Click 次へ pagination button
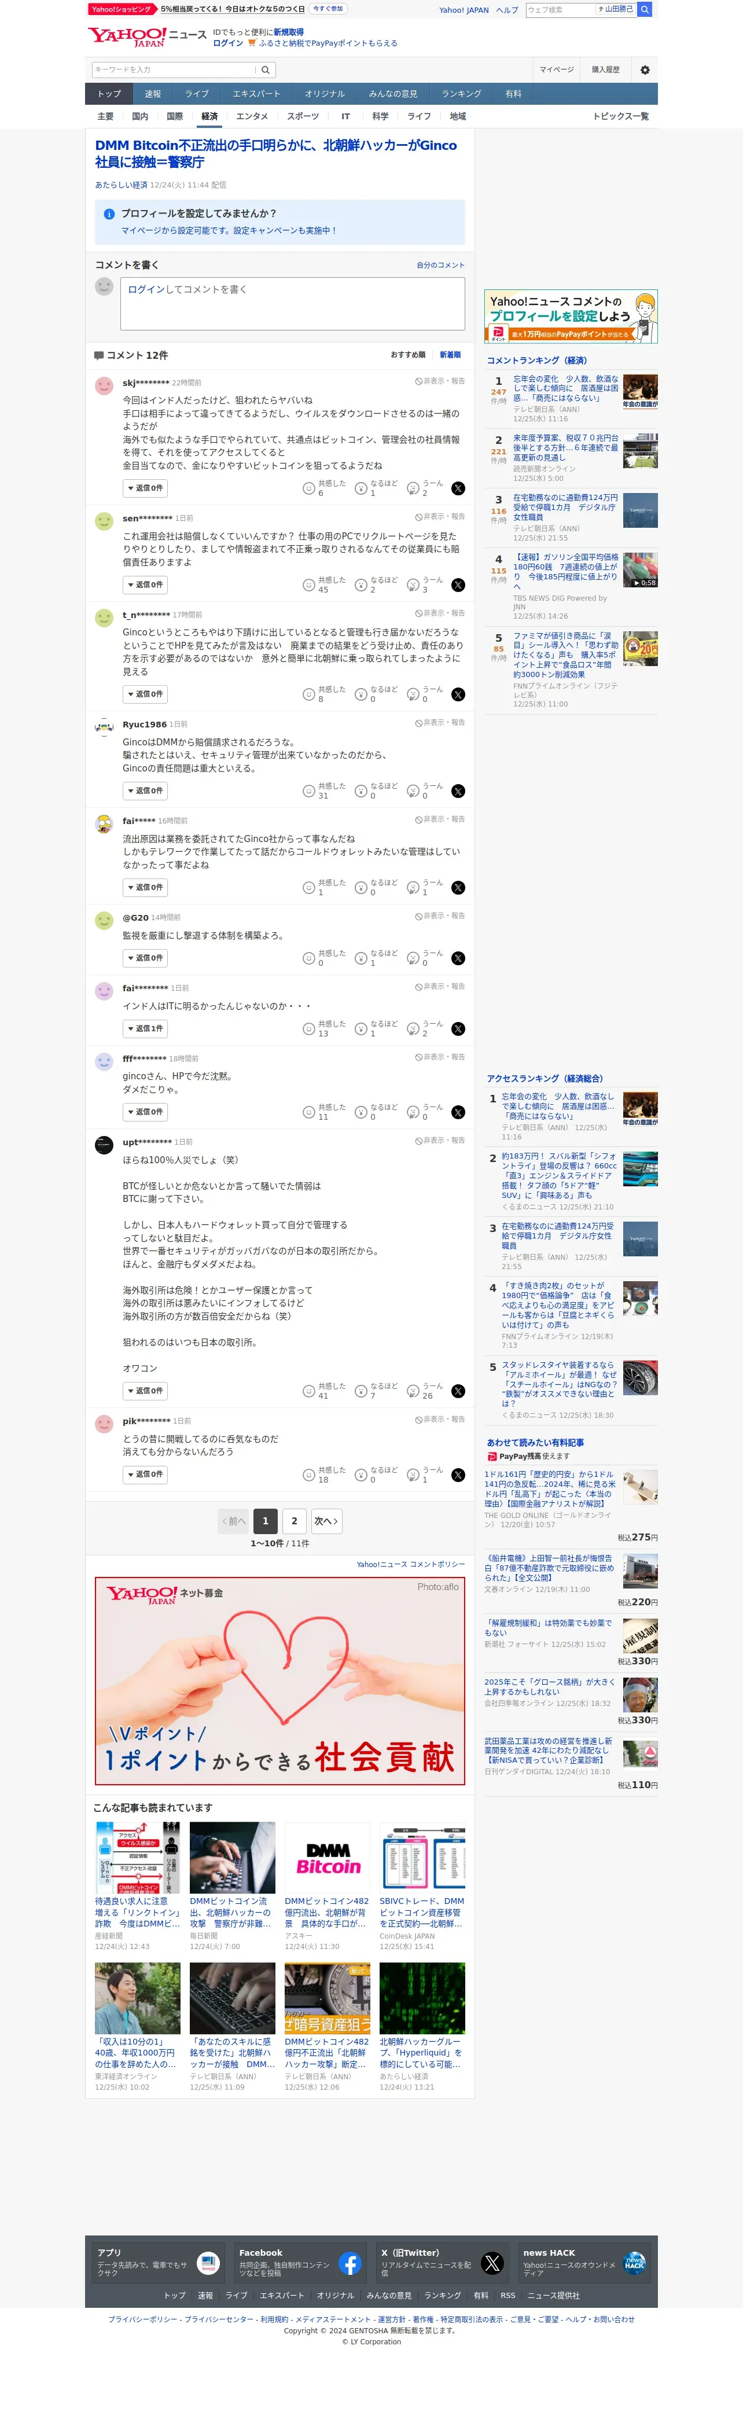 pos(326,1521)
